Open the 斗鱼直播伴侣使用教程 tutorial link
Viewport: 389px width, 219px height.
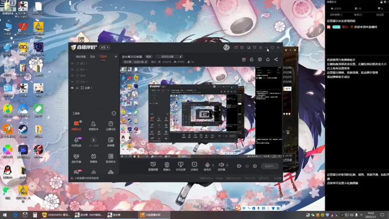[85, 178]
